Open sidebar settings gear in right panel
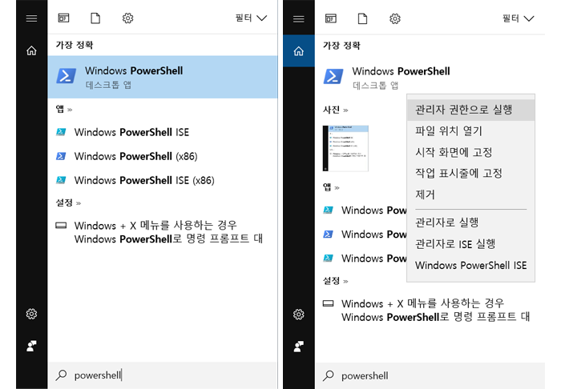Screen dimensions: 561x389 pyautogui.click(x=299, y=315)
